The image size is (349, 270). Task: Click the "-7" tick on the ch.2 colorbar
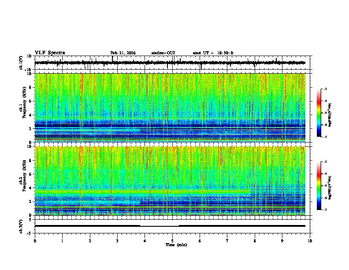(x=325, y=210)
